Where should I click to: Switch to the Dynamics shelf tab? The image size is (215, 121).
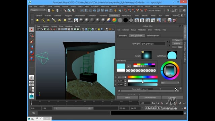103,16
